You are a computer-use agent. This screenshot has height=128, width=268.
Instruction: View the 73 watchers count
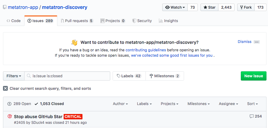[x=193, y=7]
